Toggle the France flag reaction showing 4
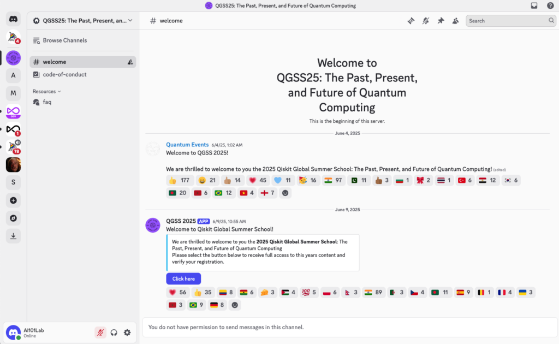This screenshot has height=344, width=559. [505, 292]
